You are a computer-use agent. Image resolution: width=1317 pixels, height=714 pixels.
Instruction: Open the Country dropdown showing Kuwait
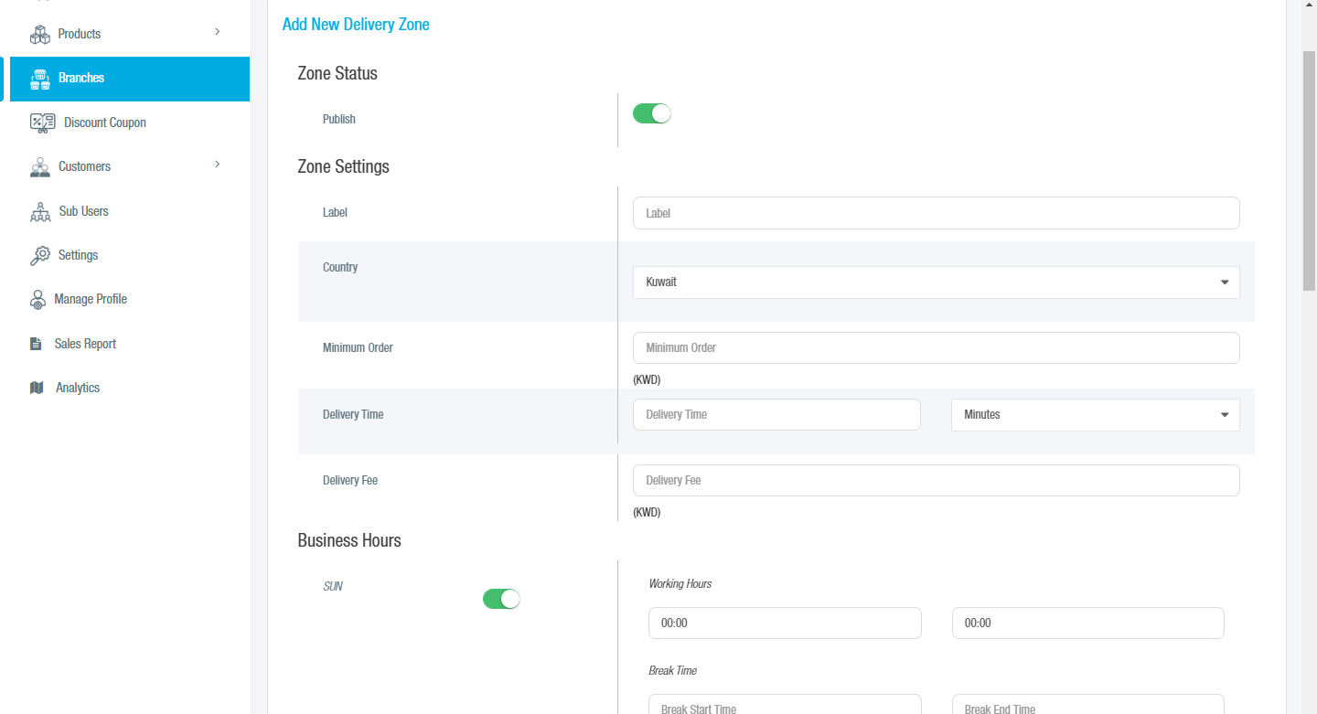(936, 282)
